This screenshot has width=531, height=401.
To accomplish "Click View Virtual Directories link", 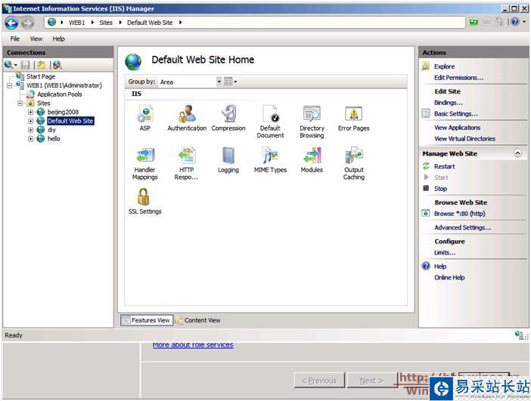I will pyautogui.click(x=464, y=139).
